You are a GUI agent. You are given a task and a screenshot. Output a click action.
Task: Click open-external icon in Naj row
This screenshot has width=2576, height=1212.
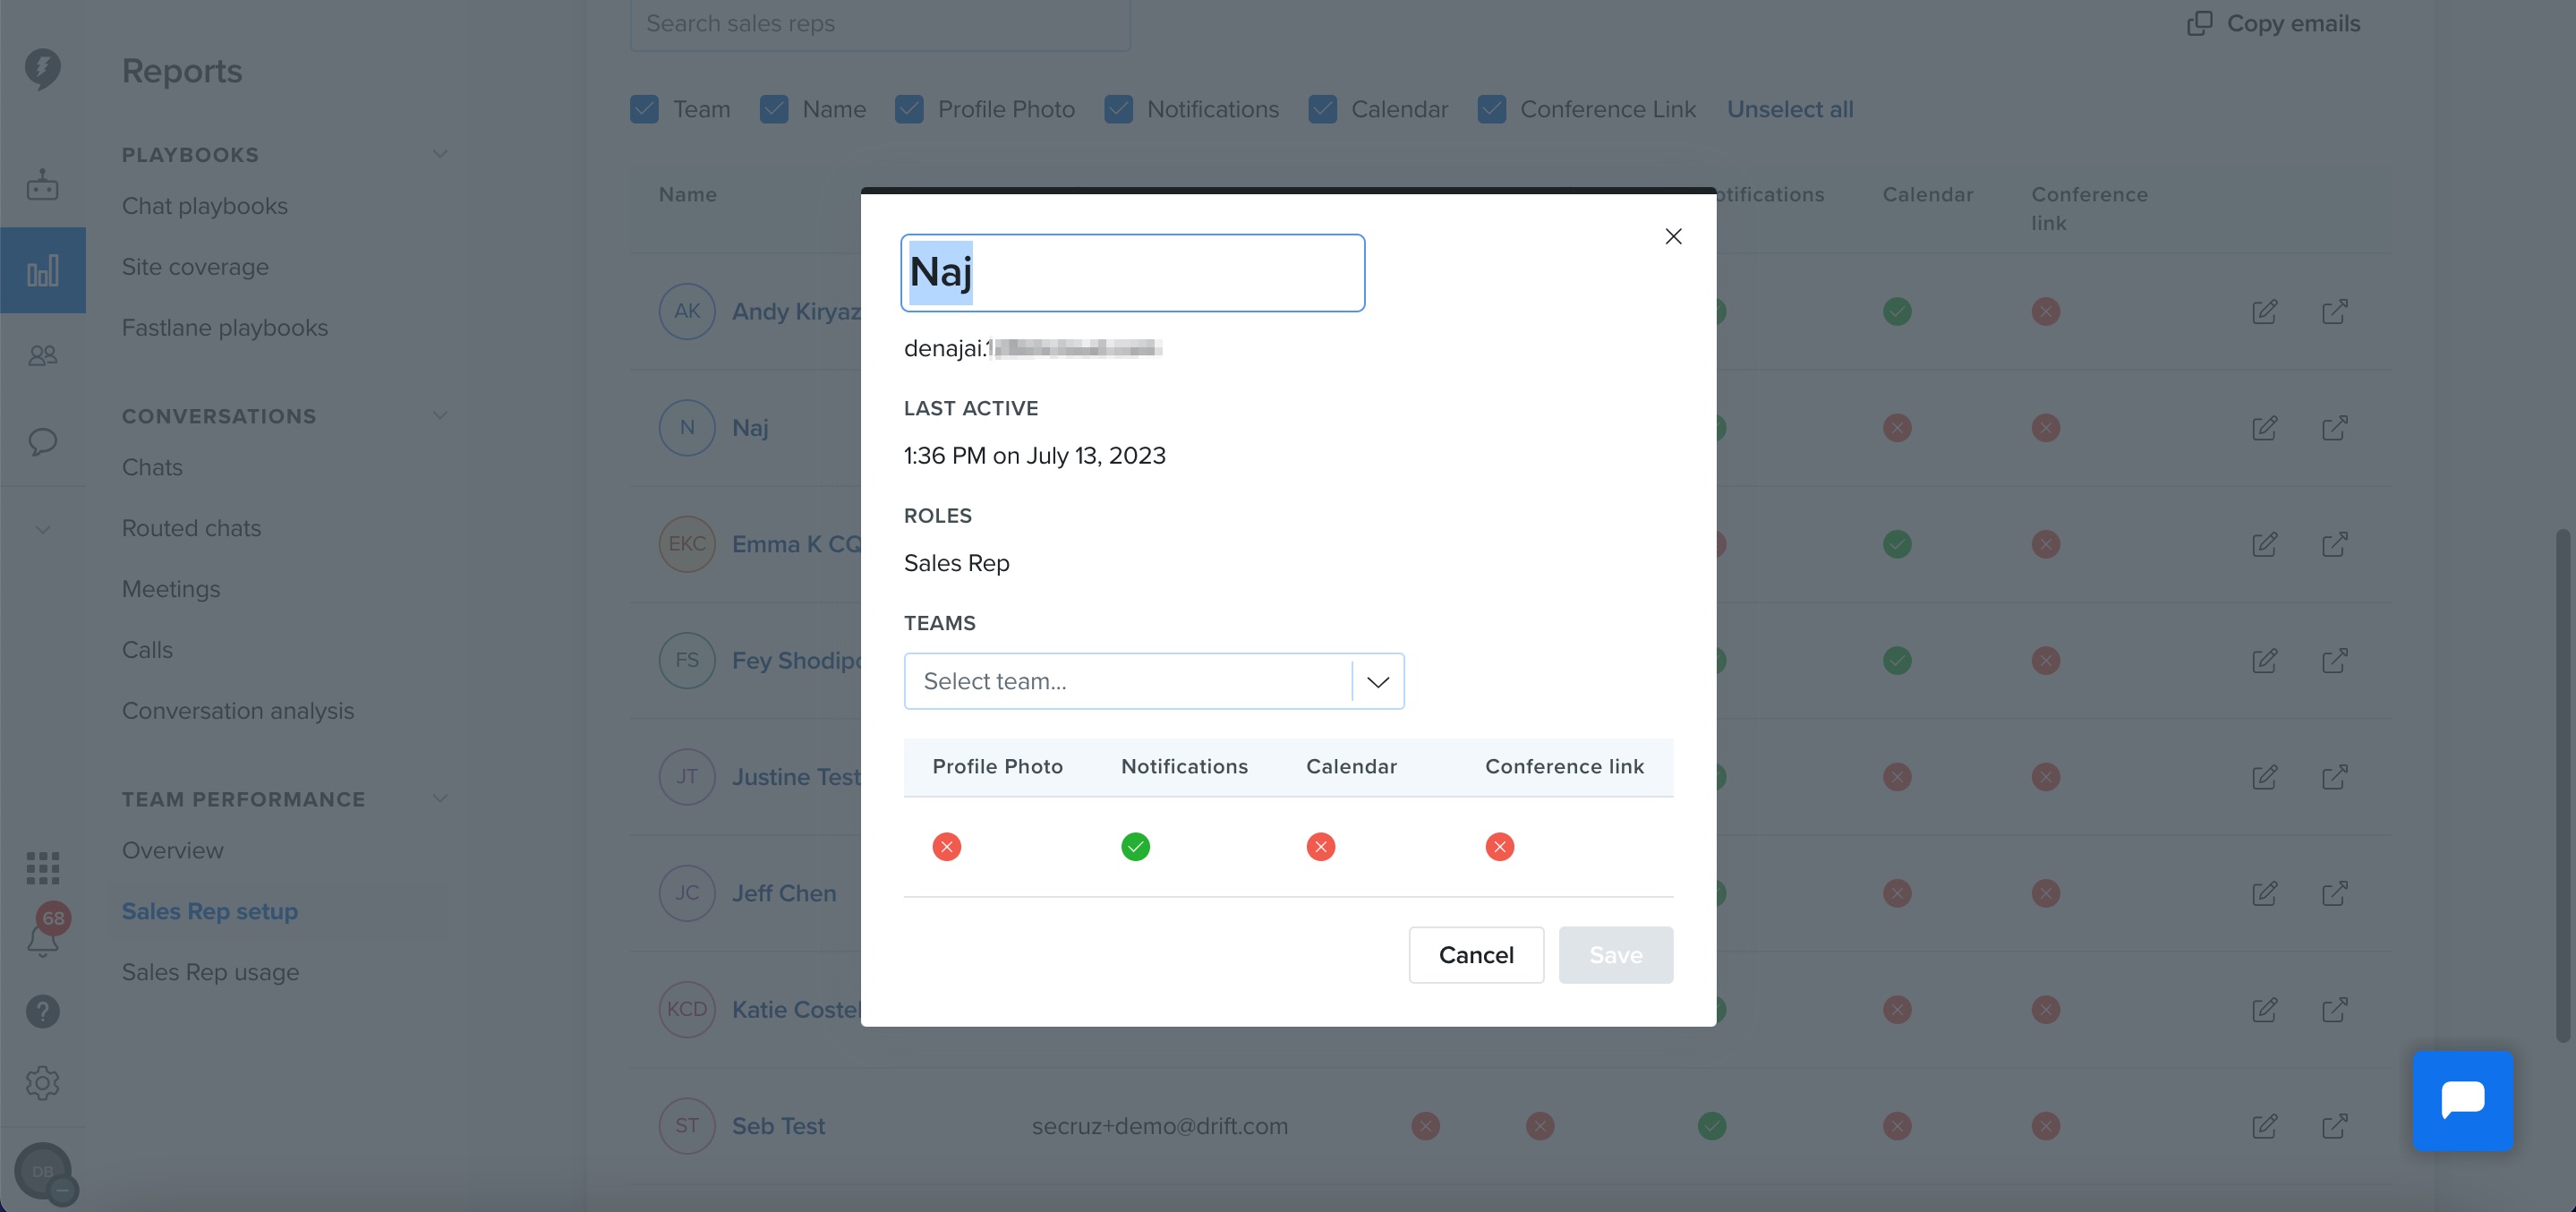coord(2334,428)
